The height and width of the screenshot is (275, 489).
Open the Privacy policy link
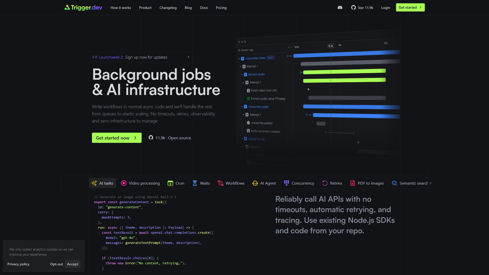tap(18, 264)
